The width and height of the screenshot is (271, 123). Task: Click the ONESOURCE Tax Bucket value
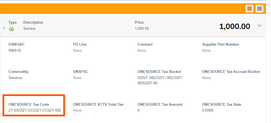[x=160, y=80]
